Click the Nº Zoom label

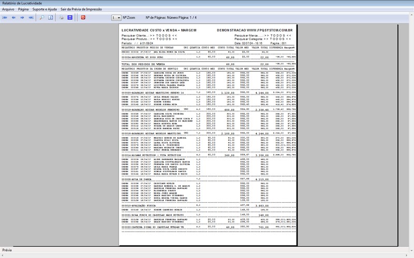pyautogui.click(x=129, y=18)
